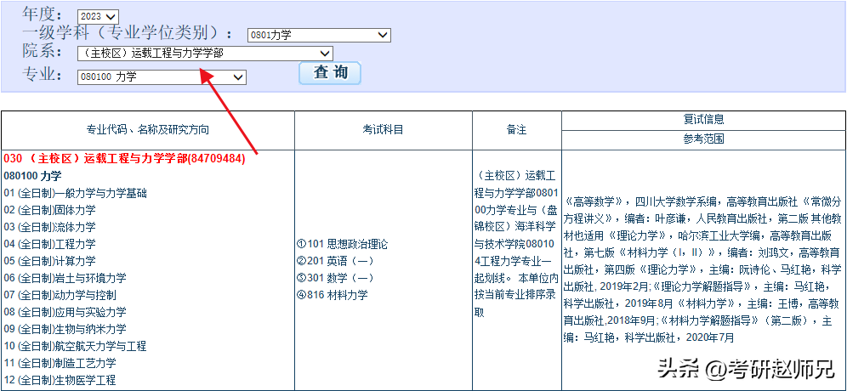Click the red 030 运载工程与力学学部 heading
The width and height of the screenshot is (847, 391).
[124, 159]
